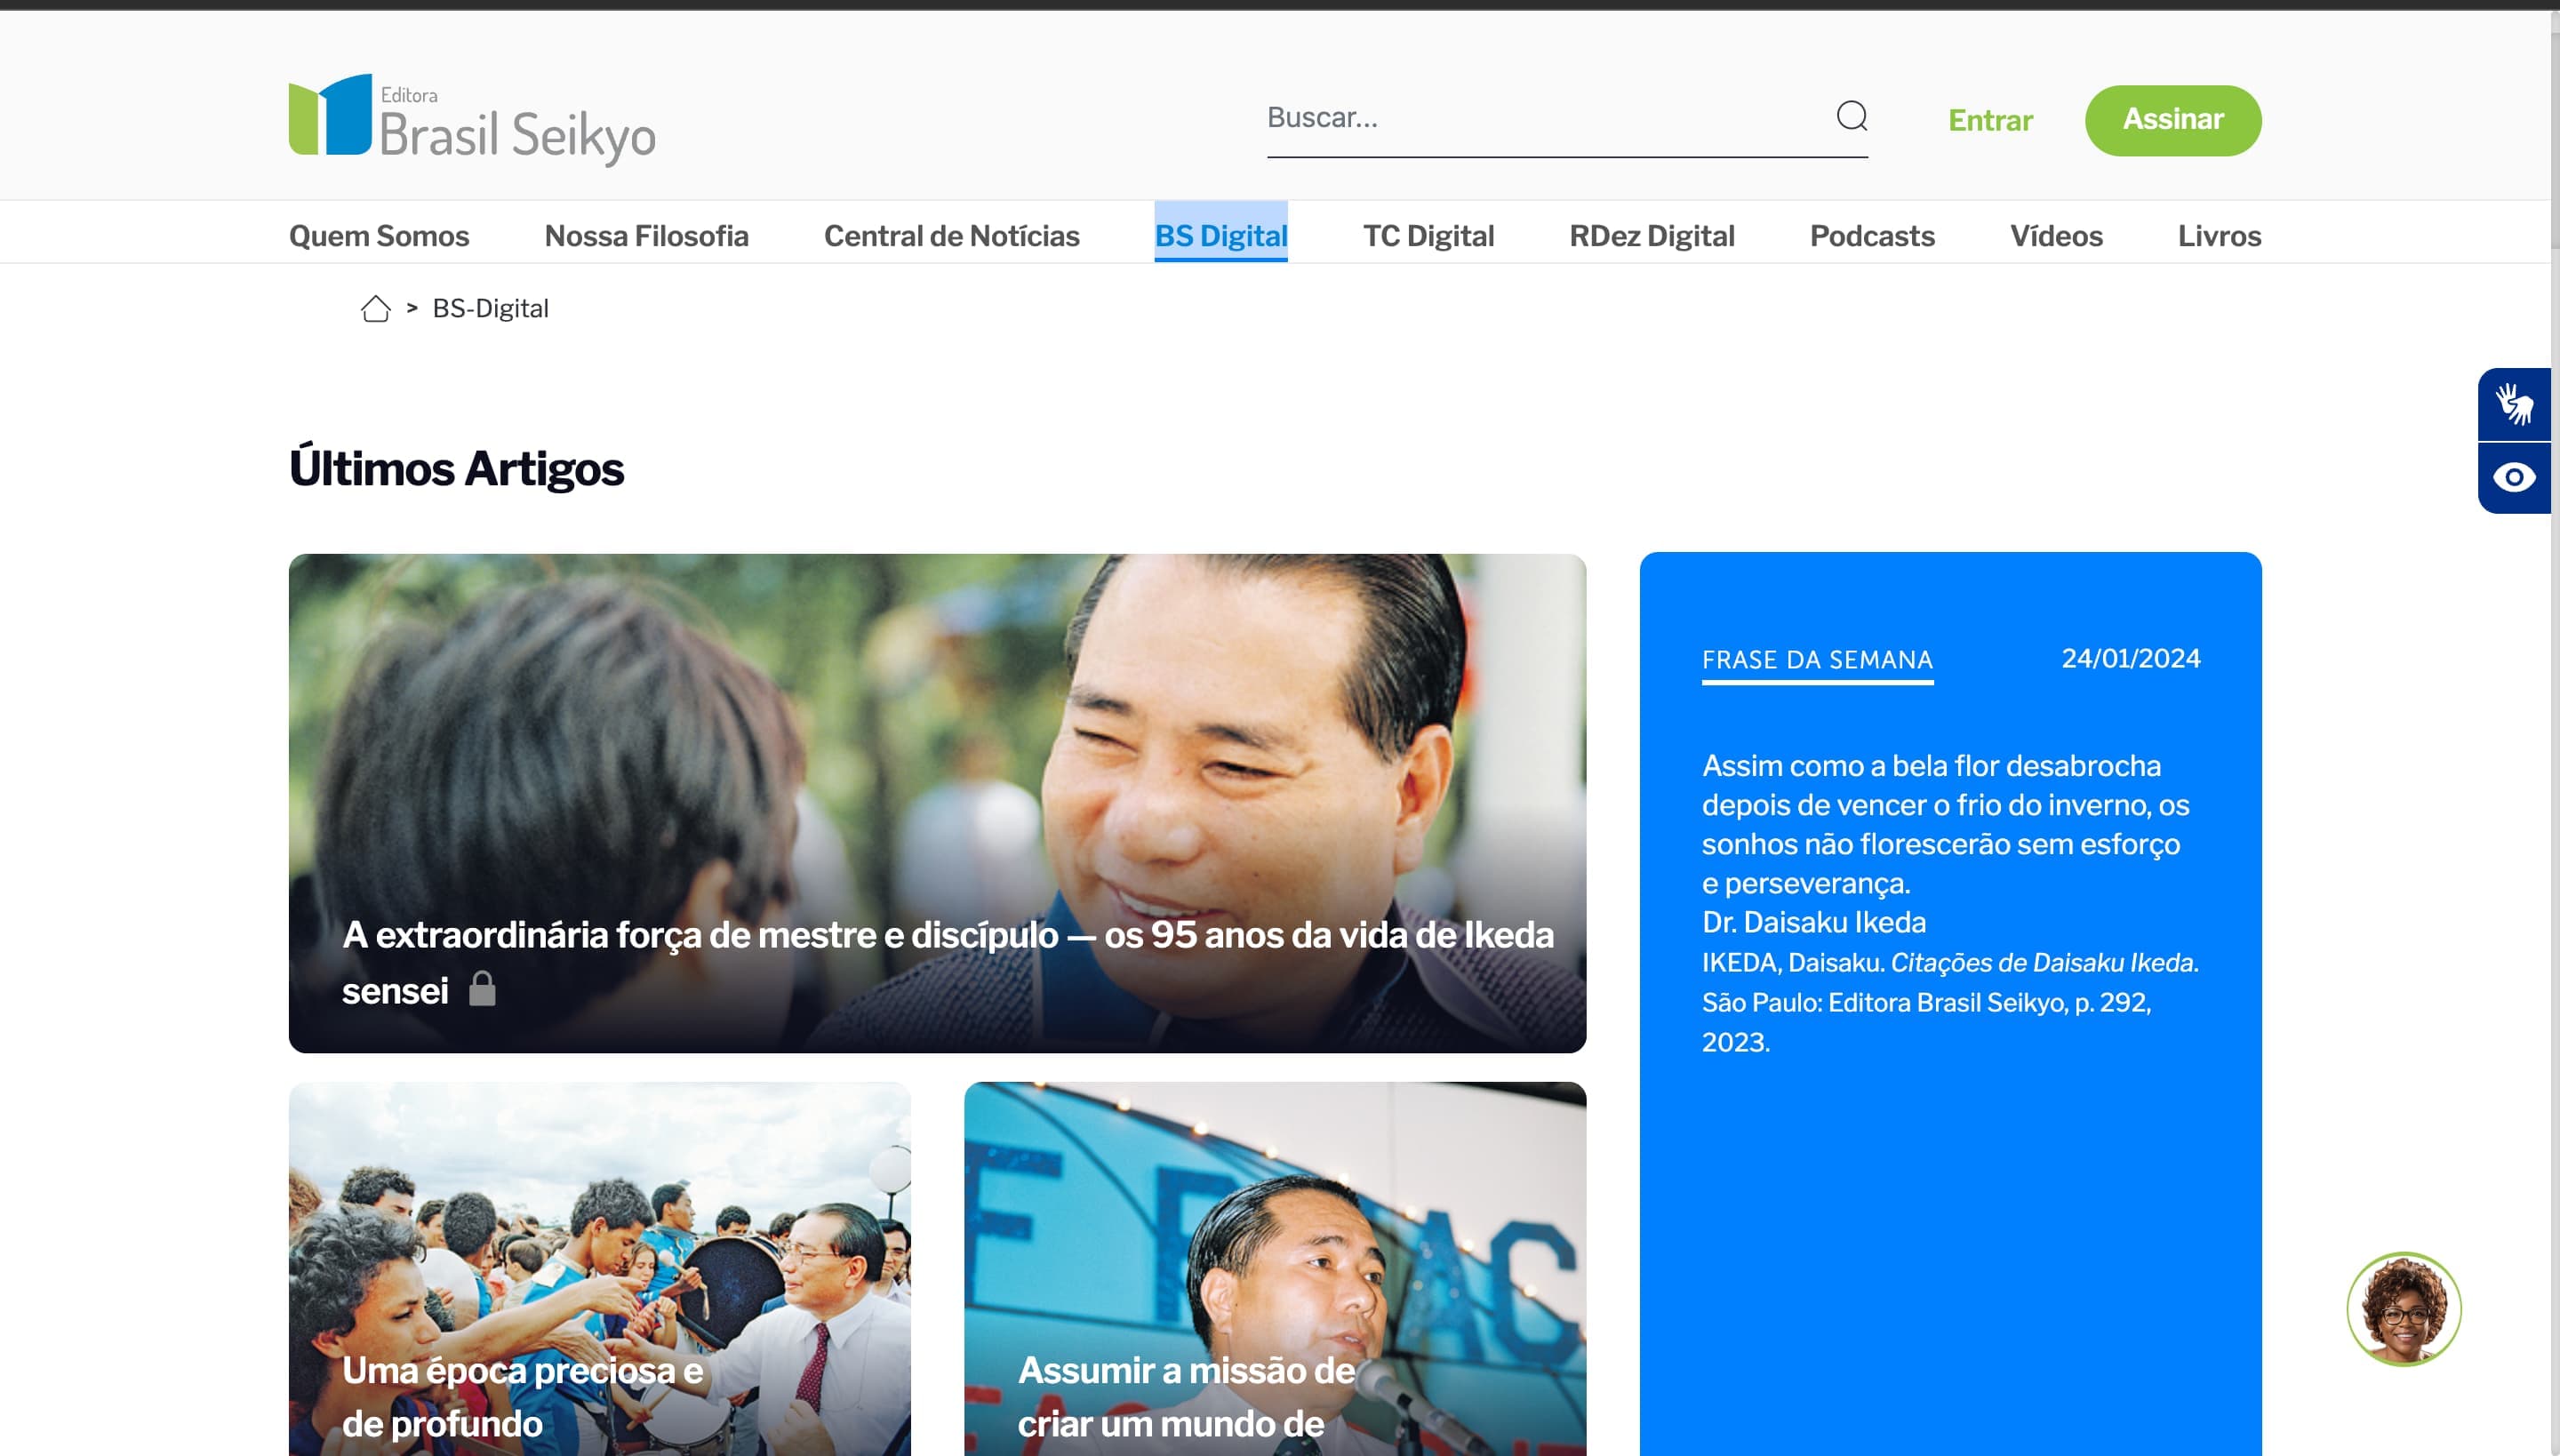Click inside the Buscar search field

tap(1540, 118)
